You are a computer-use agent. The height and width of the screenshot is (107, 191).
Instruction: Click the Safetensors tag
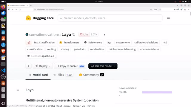pos(93,43)
